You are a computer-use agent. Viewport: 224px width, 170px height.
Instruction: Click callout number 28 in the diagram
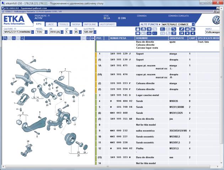[28, 141]
